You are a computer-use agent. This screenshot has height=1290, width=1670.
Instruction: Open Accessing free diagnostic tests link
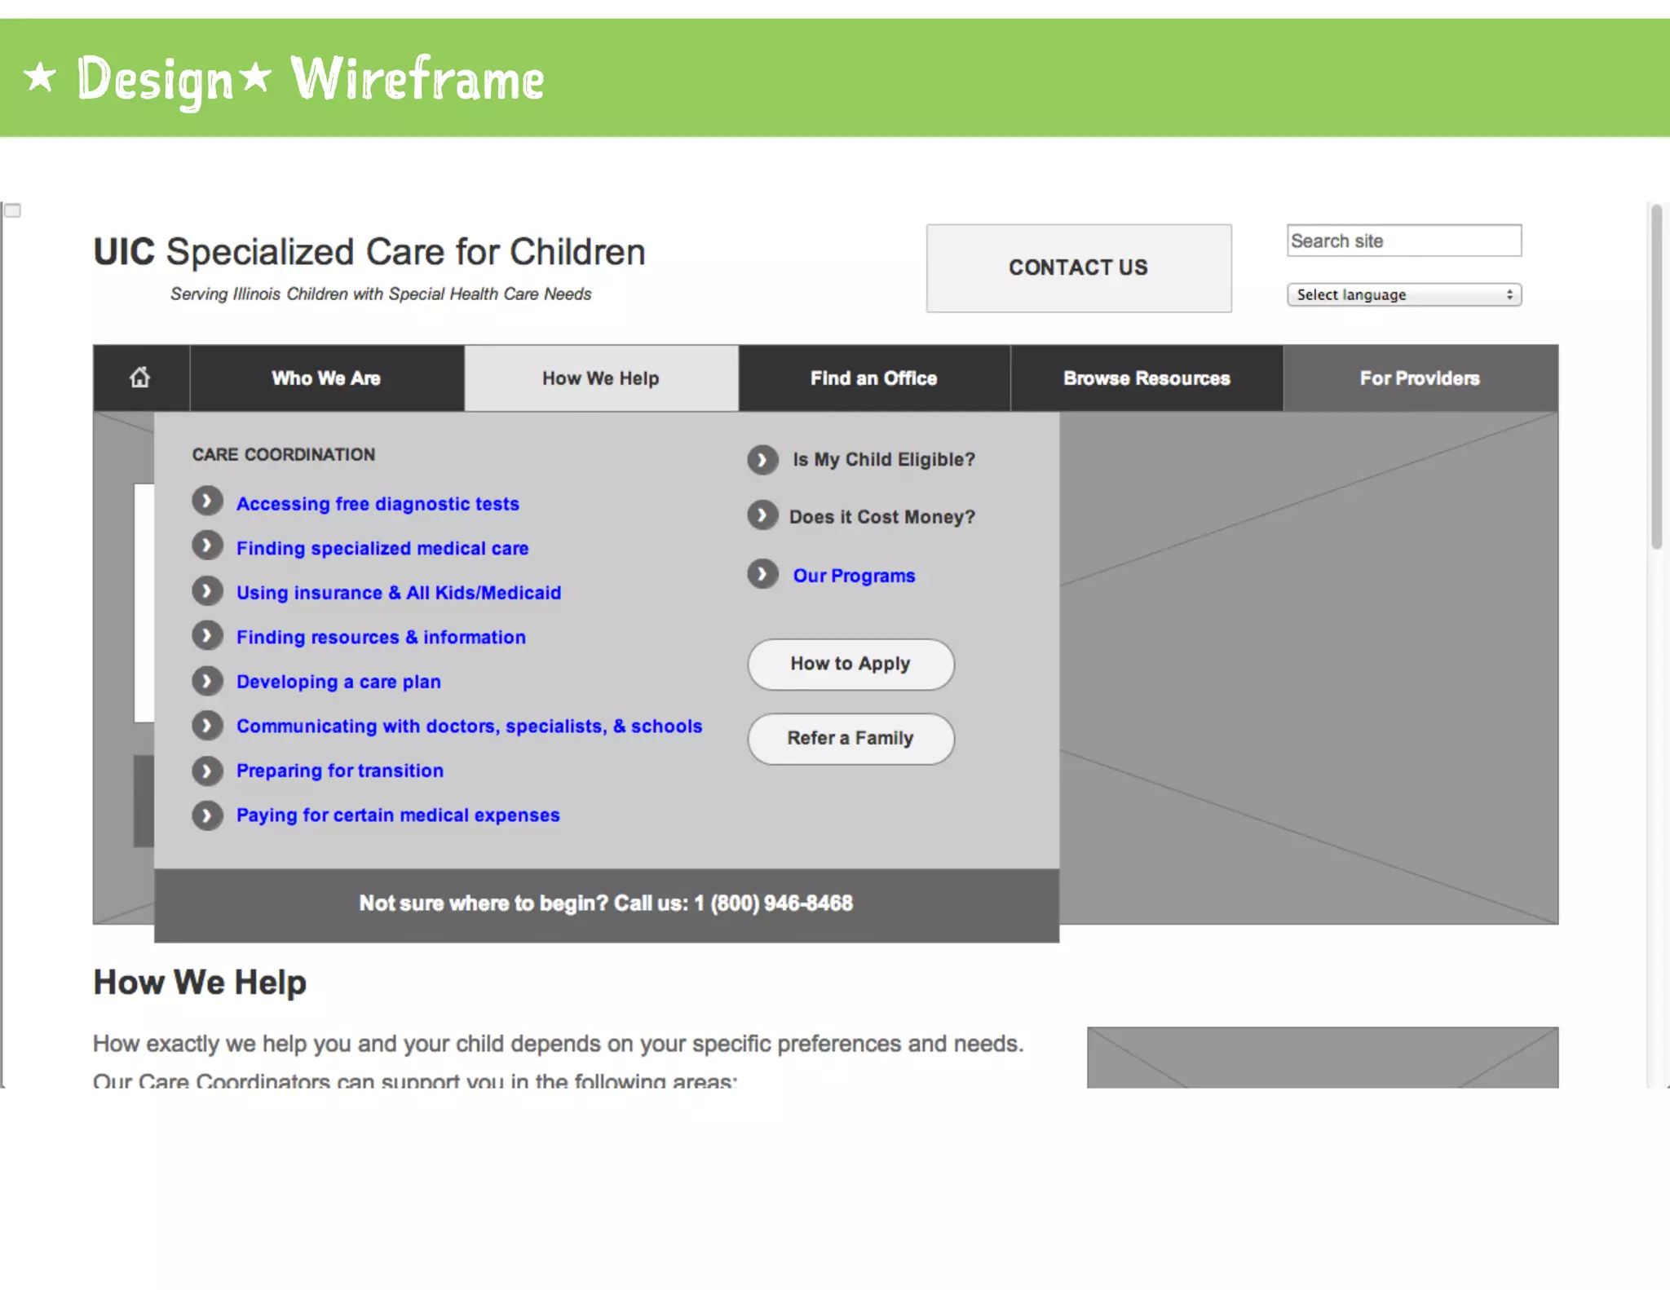(x=378, y=504)
